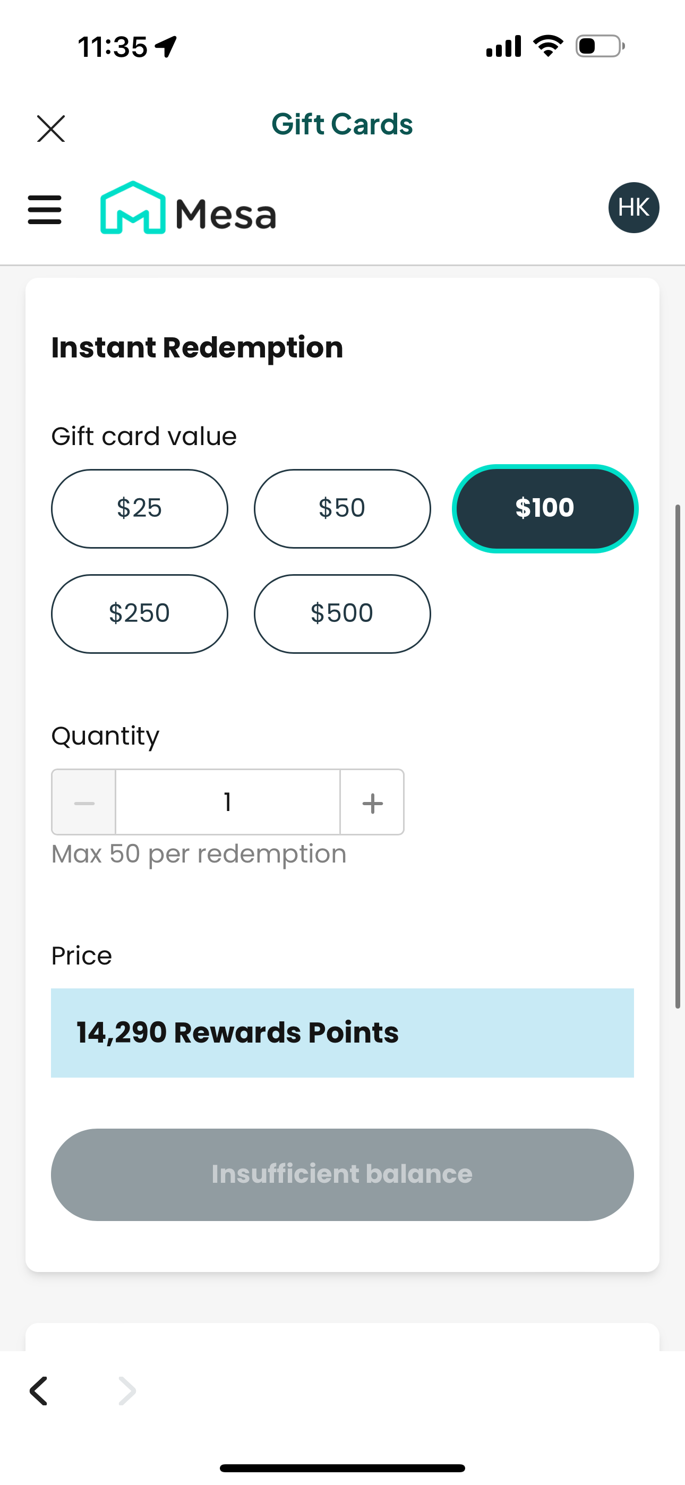
Task: Open the hamburger navigation menu
Action: tap(45, 209)
